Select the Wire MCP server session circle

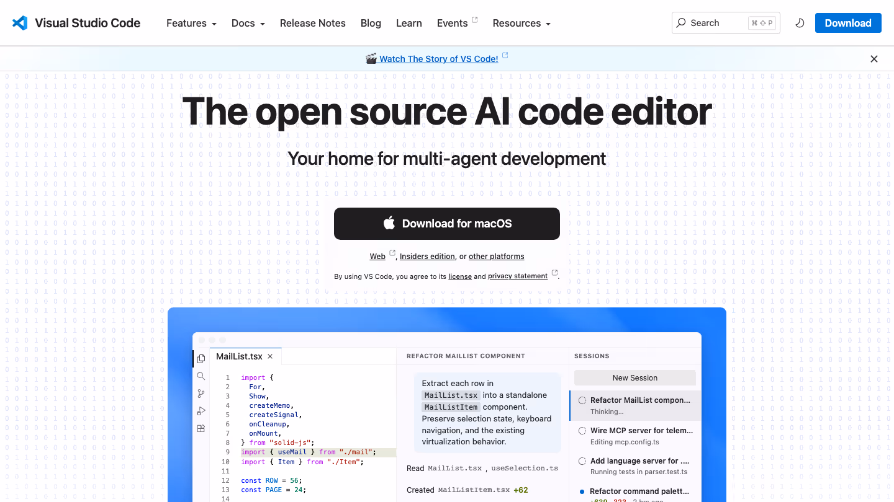click(582, 431)
